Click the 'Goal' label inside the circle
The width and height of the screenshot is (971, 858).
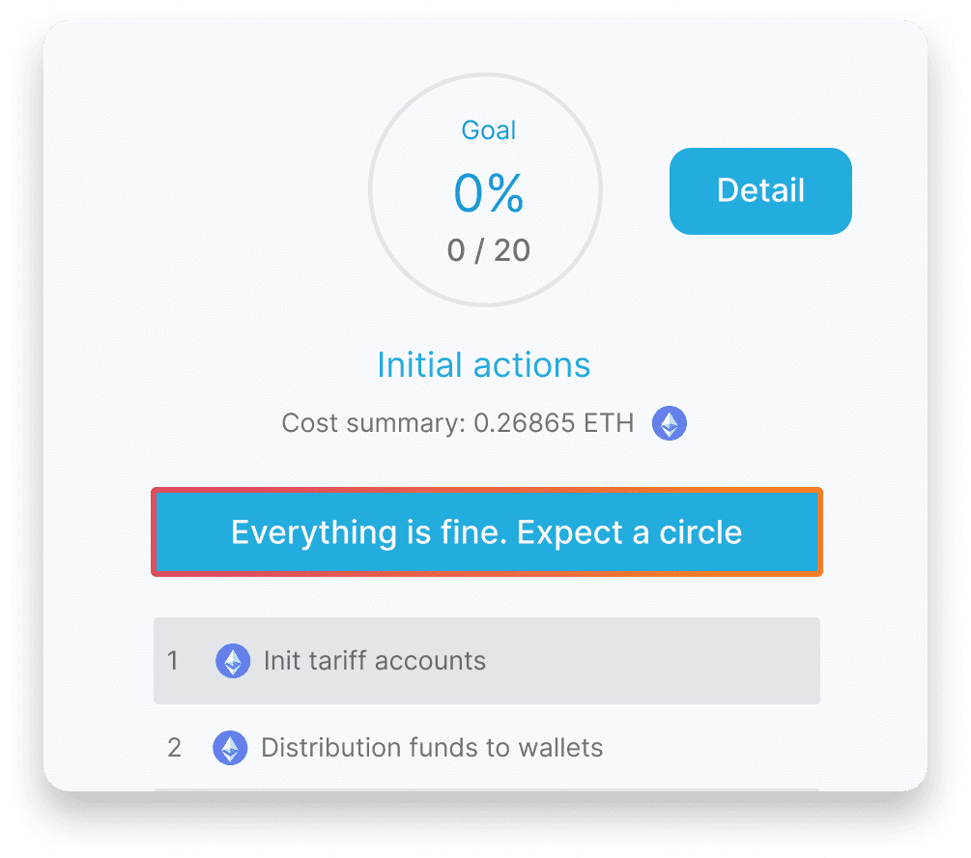488,130
